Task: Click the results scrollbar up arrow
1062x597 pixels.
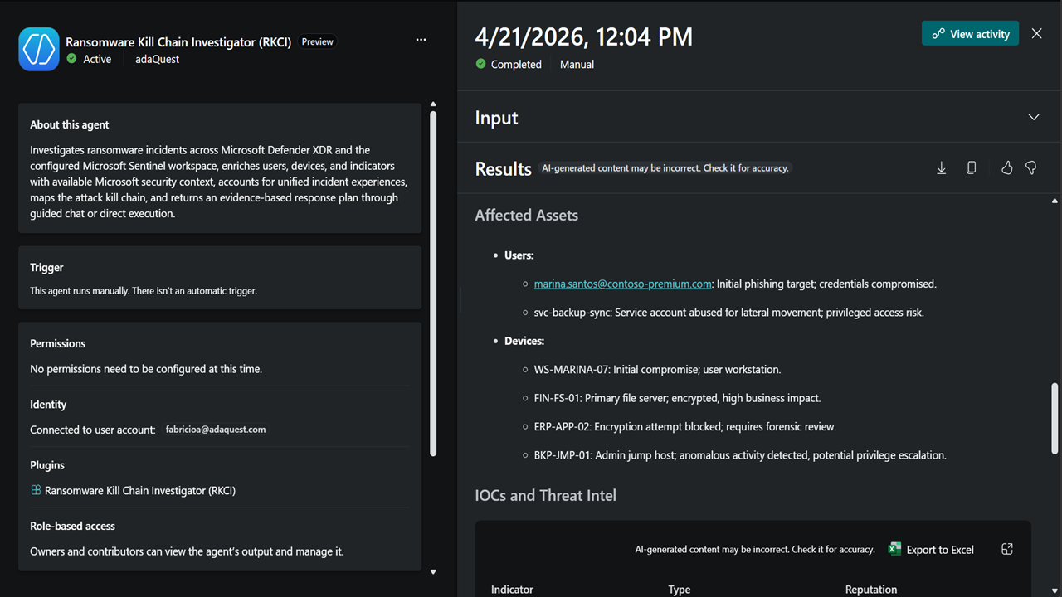Action: click(1055, 201)
